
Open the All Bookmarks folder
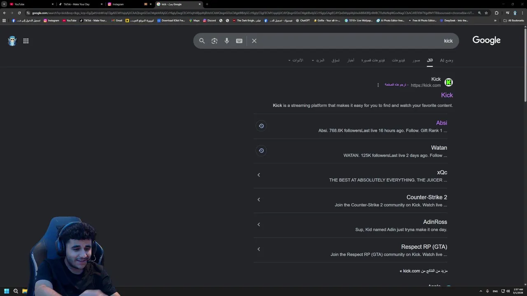coord(513,21)
